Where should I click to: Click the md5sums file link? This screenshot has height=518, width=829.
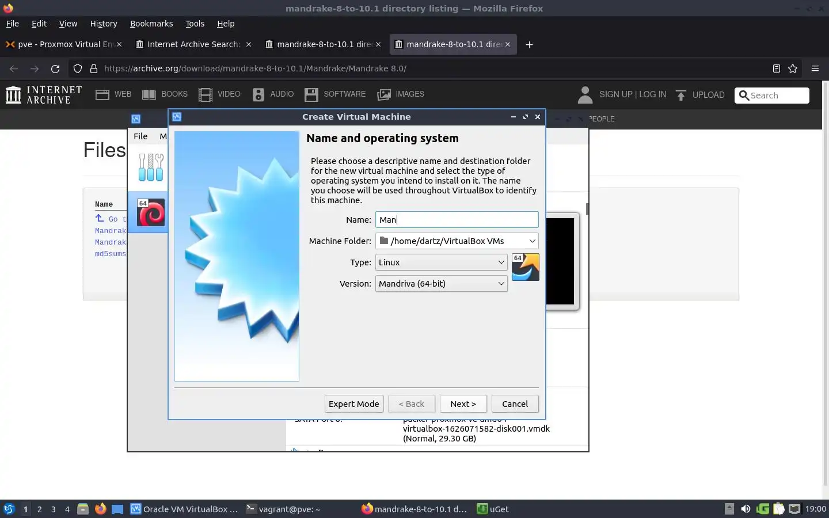pos(111,254)
